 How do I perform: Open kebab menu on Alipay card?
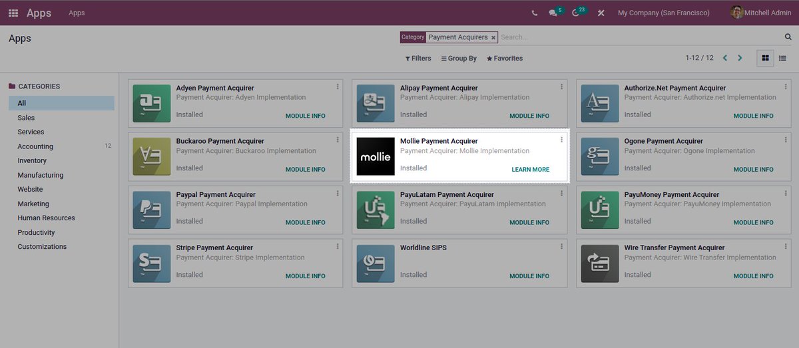561,87
